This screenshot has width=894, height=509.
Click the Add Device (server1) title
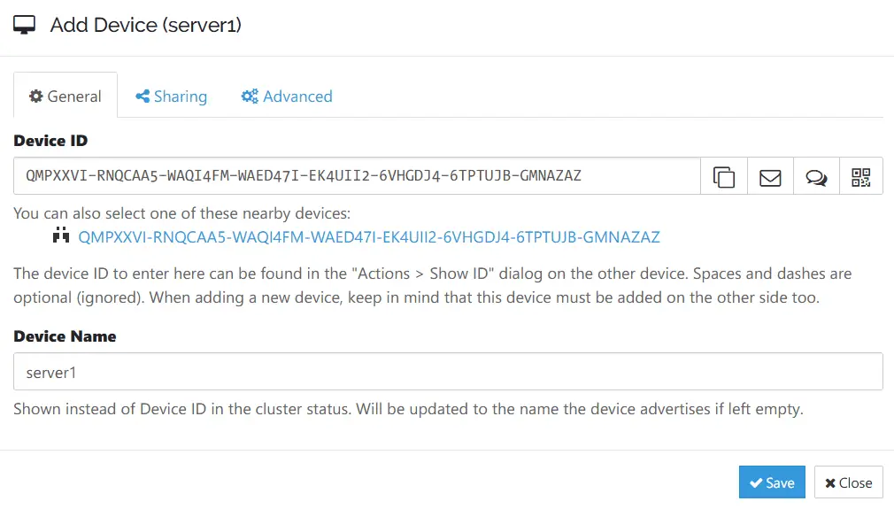pyautogui.click(x=146, y=25)
